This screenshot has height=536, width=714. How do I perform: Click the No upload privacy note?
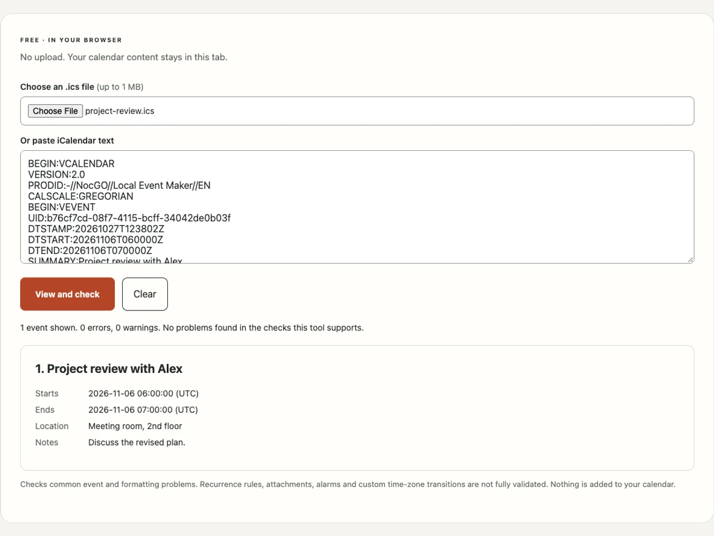click(124, 57)
